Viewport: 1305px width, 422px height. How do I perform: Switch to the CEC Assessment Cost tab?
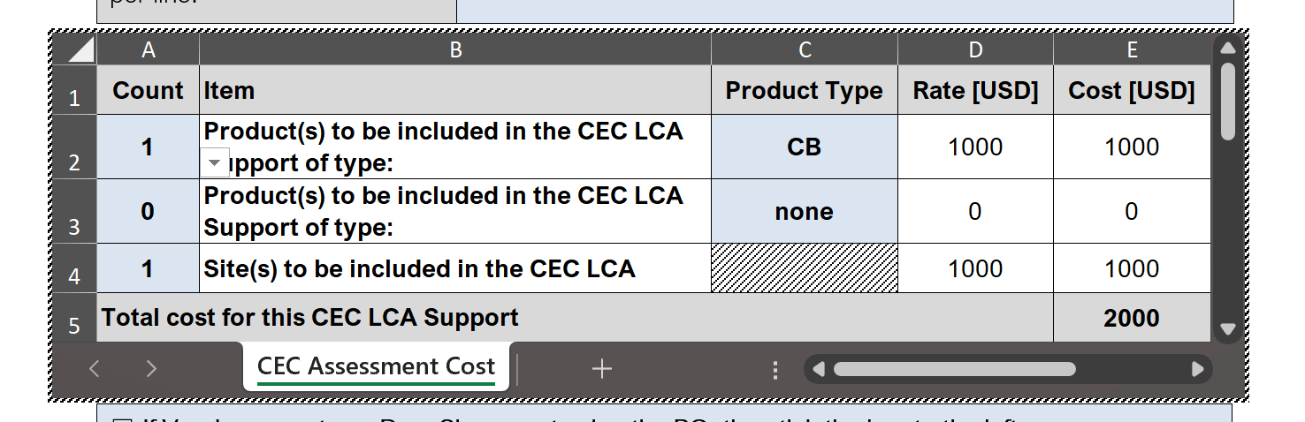(x=376, y=366)
